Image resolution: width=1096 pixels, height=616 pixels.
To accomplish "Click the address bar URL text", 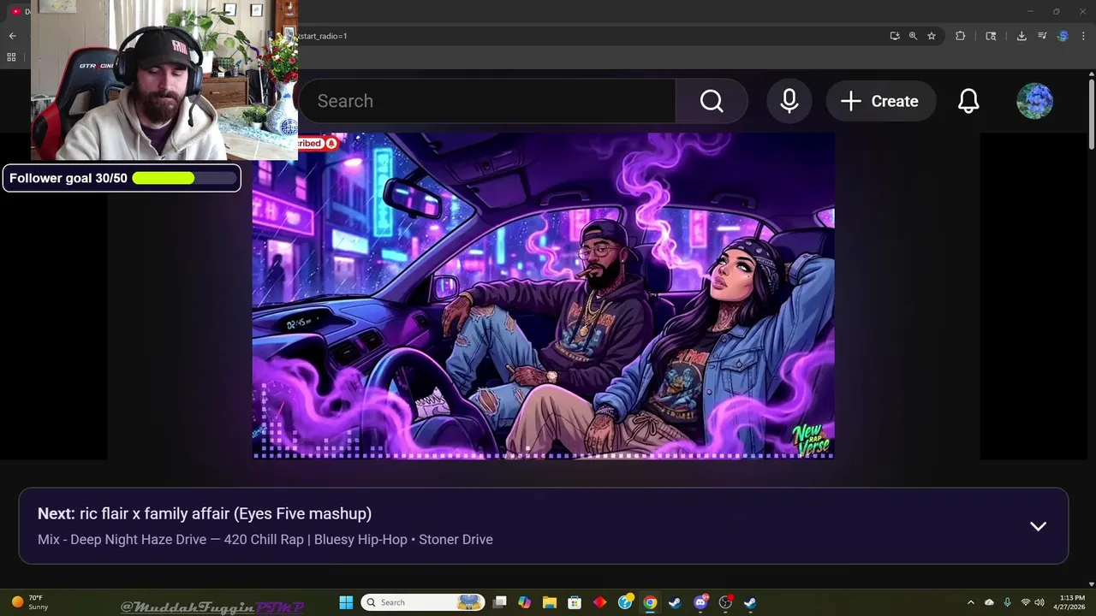I will 323,36.
